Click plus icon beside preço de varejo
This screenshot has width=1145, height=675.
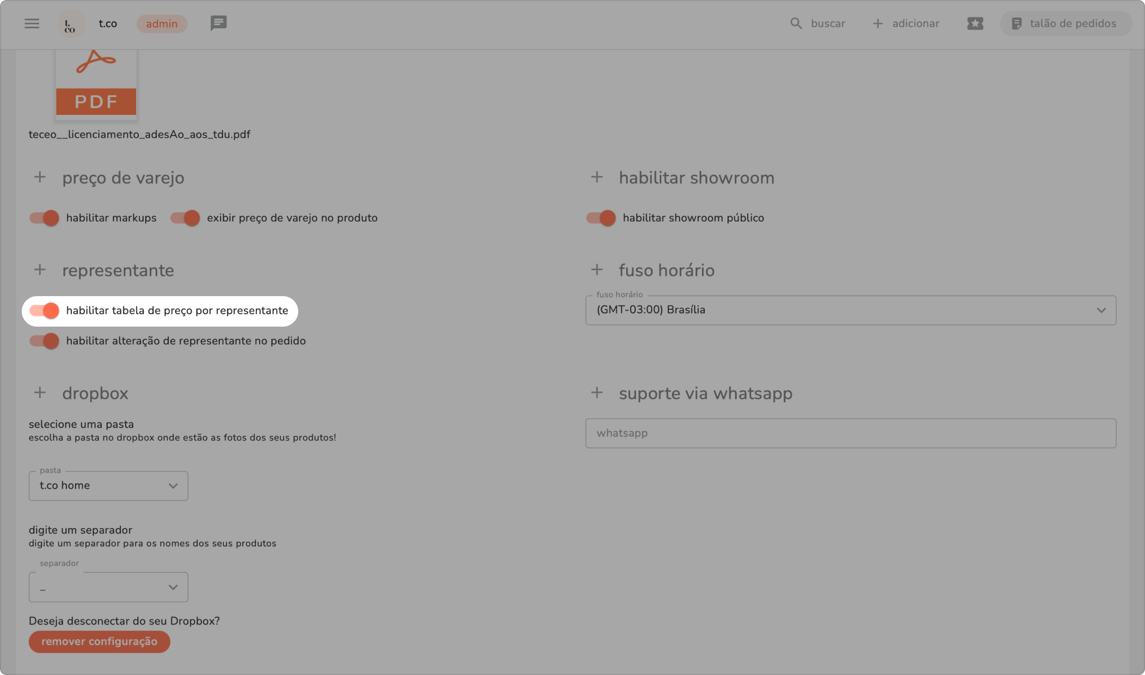(40, 177)
